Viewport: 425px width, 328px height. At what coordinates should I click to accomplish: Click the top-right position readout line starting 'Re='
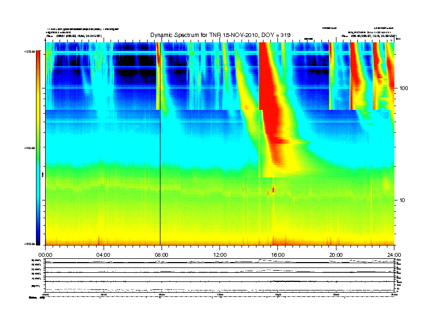[x=369, y=36]
